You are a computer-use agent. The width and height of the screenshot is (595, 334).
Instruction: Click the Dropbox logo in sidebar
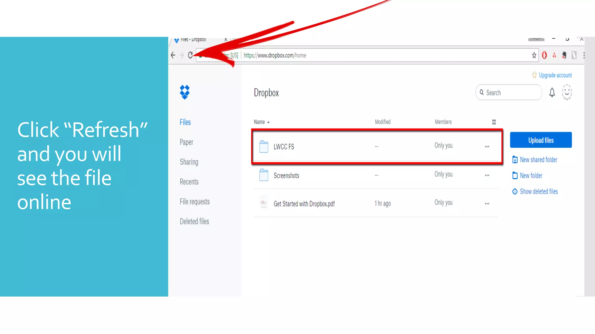184,92
